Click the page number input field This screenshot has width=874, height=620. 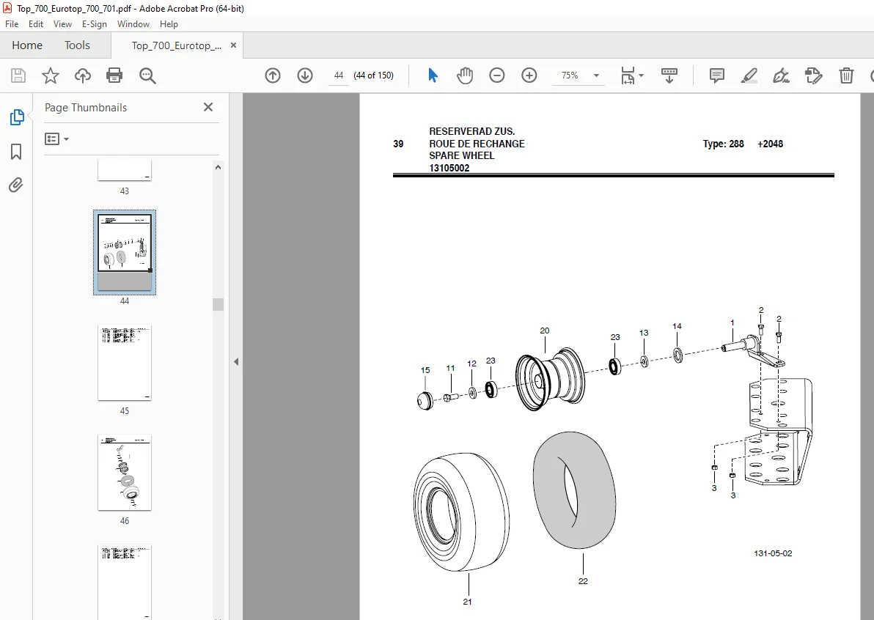pos(338,75)
